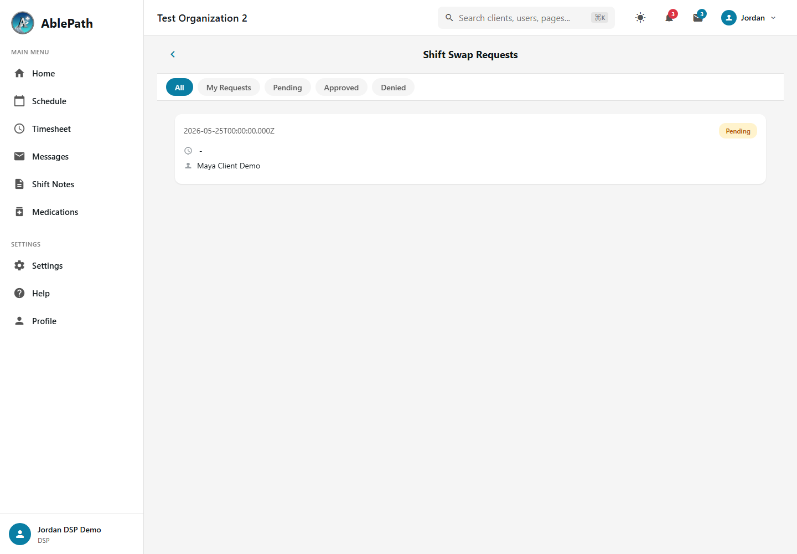Viewport: 797px width, 554px height.
Task: Toggle light/dark theme sun icon
Action: 640,18
